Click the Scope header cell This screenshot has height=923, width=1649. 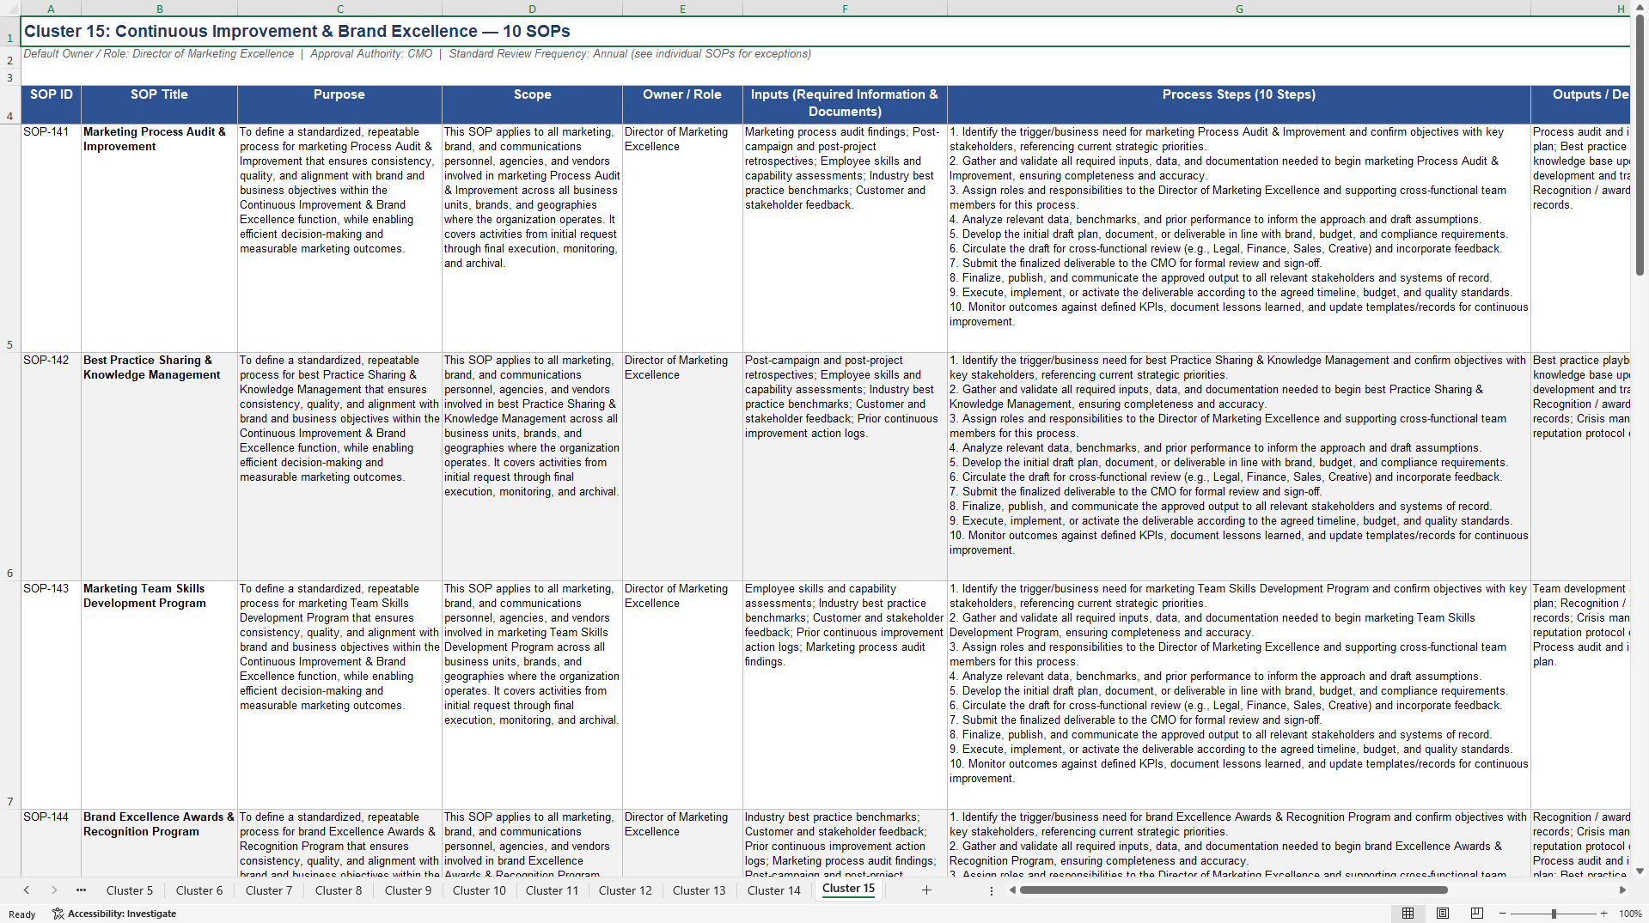[532, 104]
